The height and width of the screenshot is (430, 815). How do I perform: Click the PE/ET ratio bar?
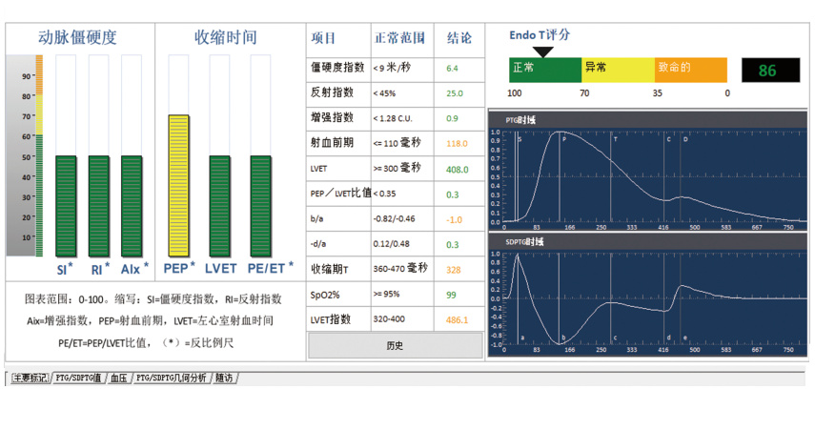tap(261, 205)
